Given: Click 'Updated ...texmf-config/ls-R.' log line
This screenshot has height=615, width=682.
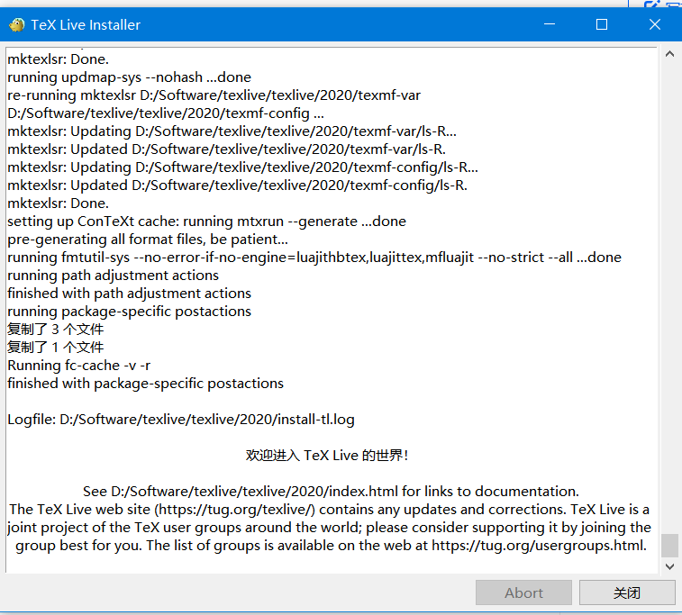Looking at the screenshot, I should click(x=237, y=185).
